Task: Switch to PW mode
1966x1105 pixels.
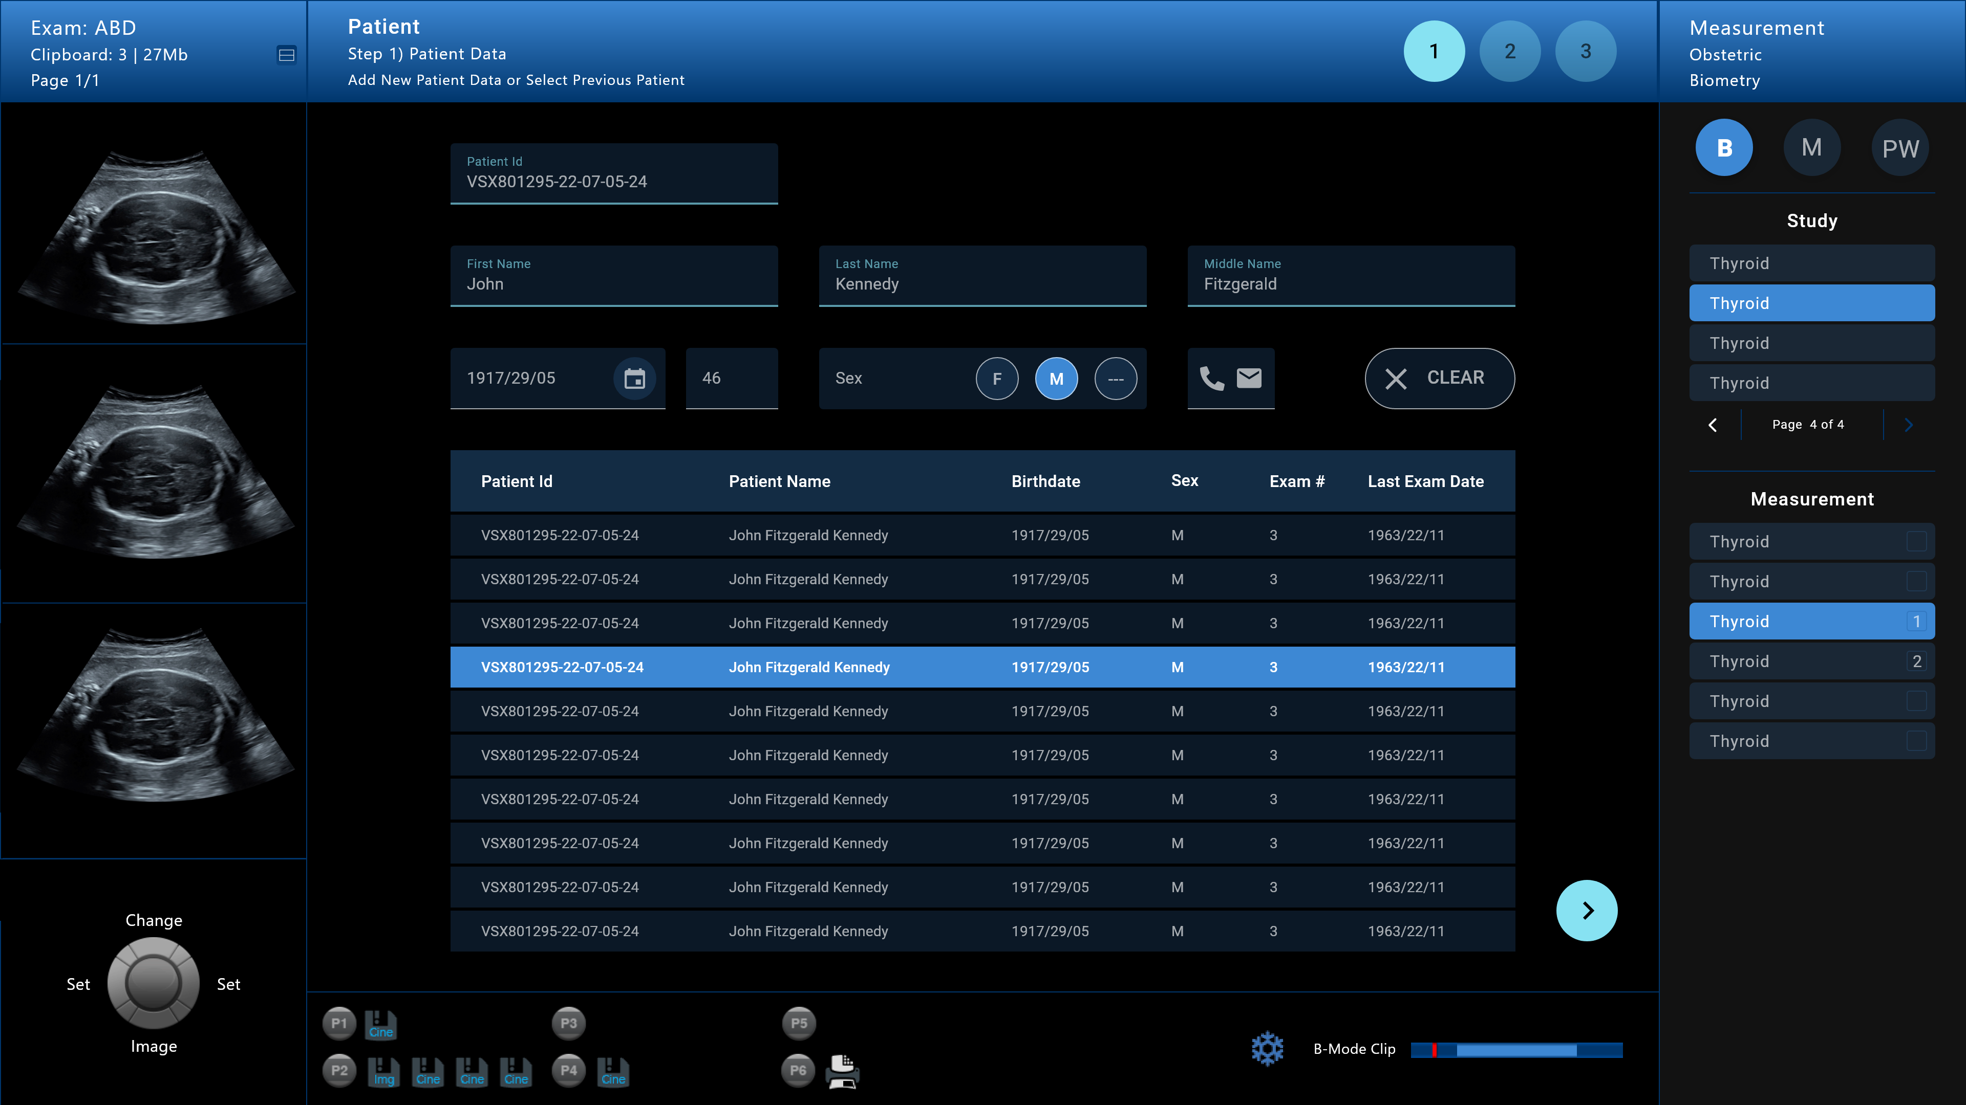Action: coord(1900,148)
